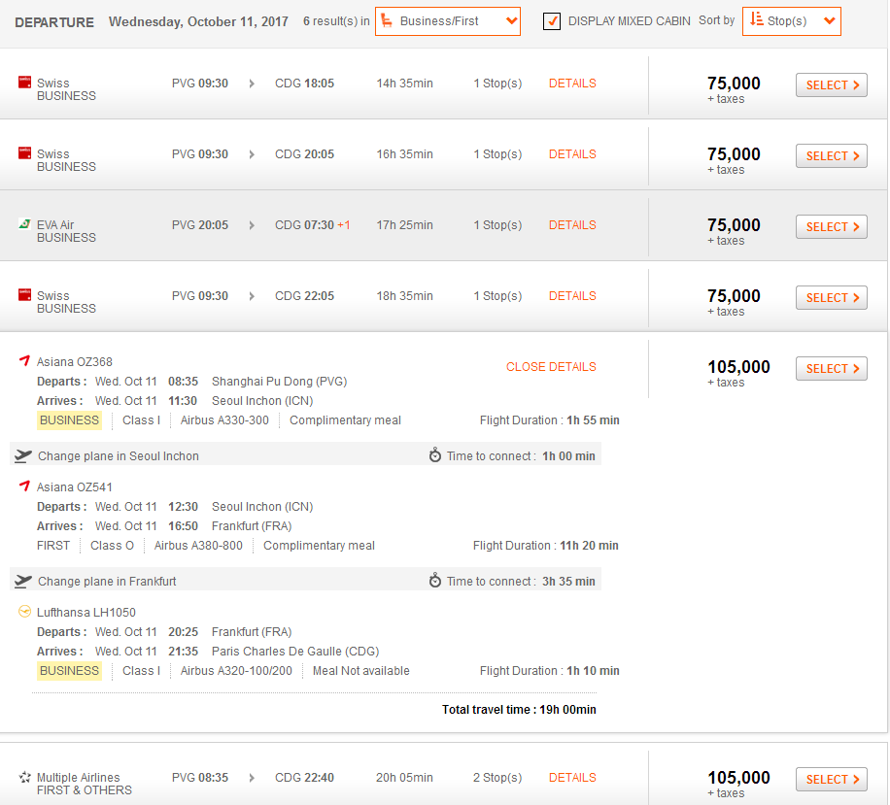Click the highlighted BUSINESS label under OZ368
The width and height of the screenshot is (890, 805).
pos(69,420)
